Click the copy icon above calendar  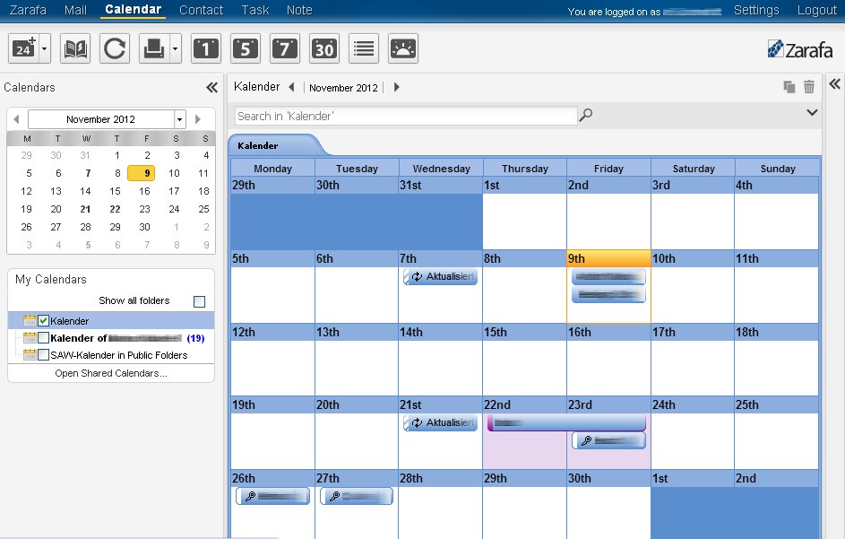click(x=789, y=87)
